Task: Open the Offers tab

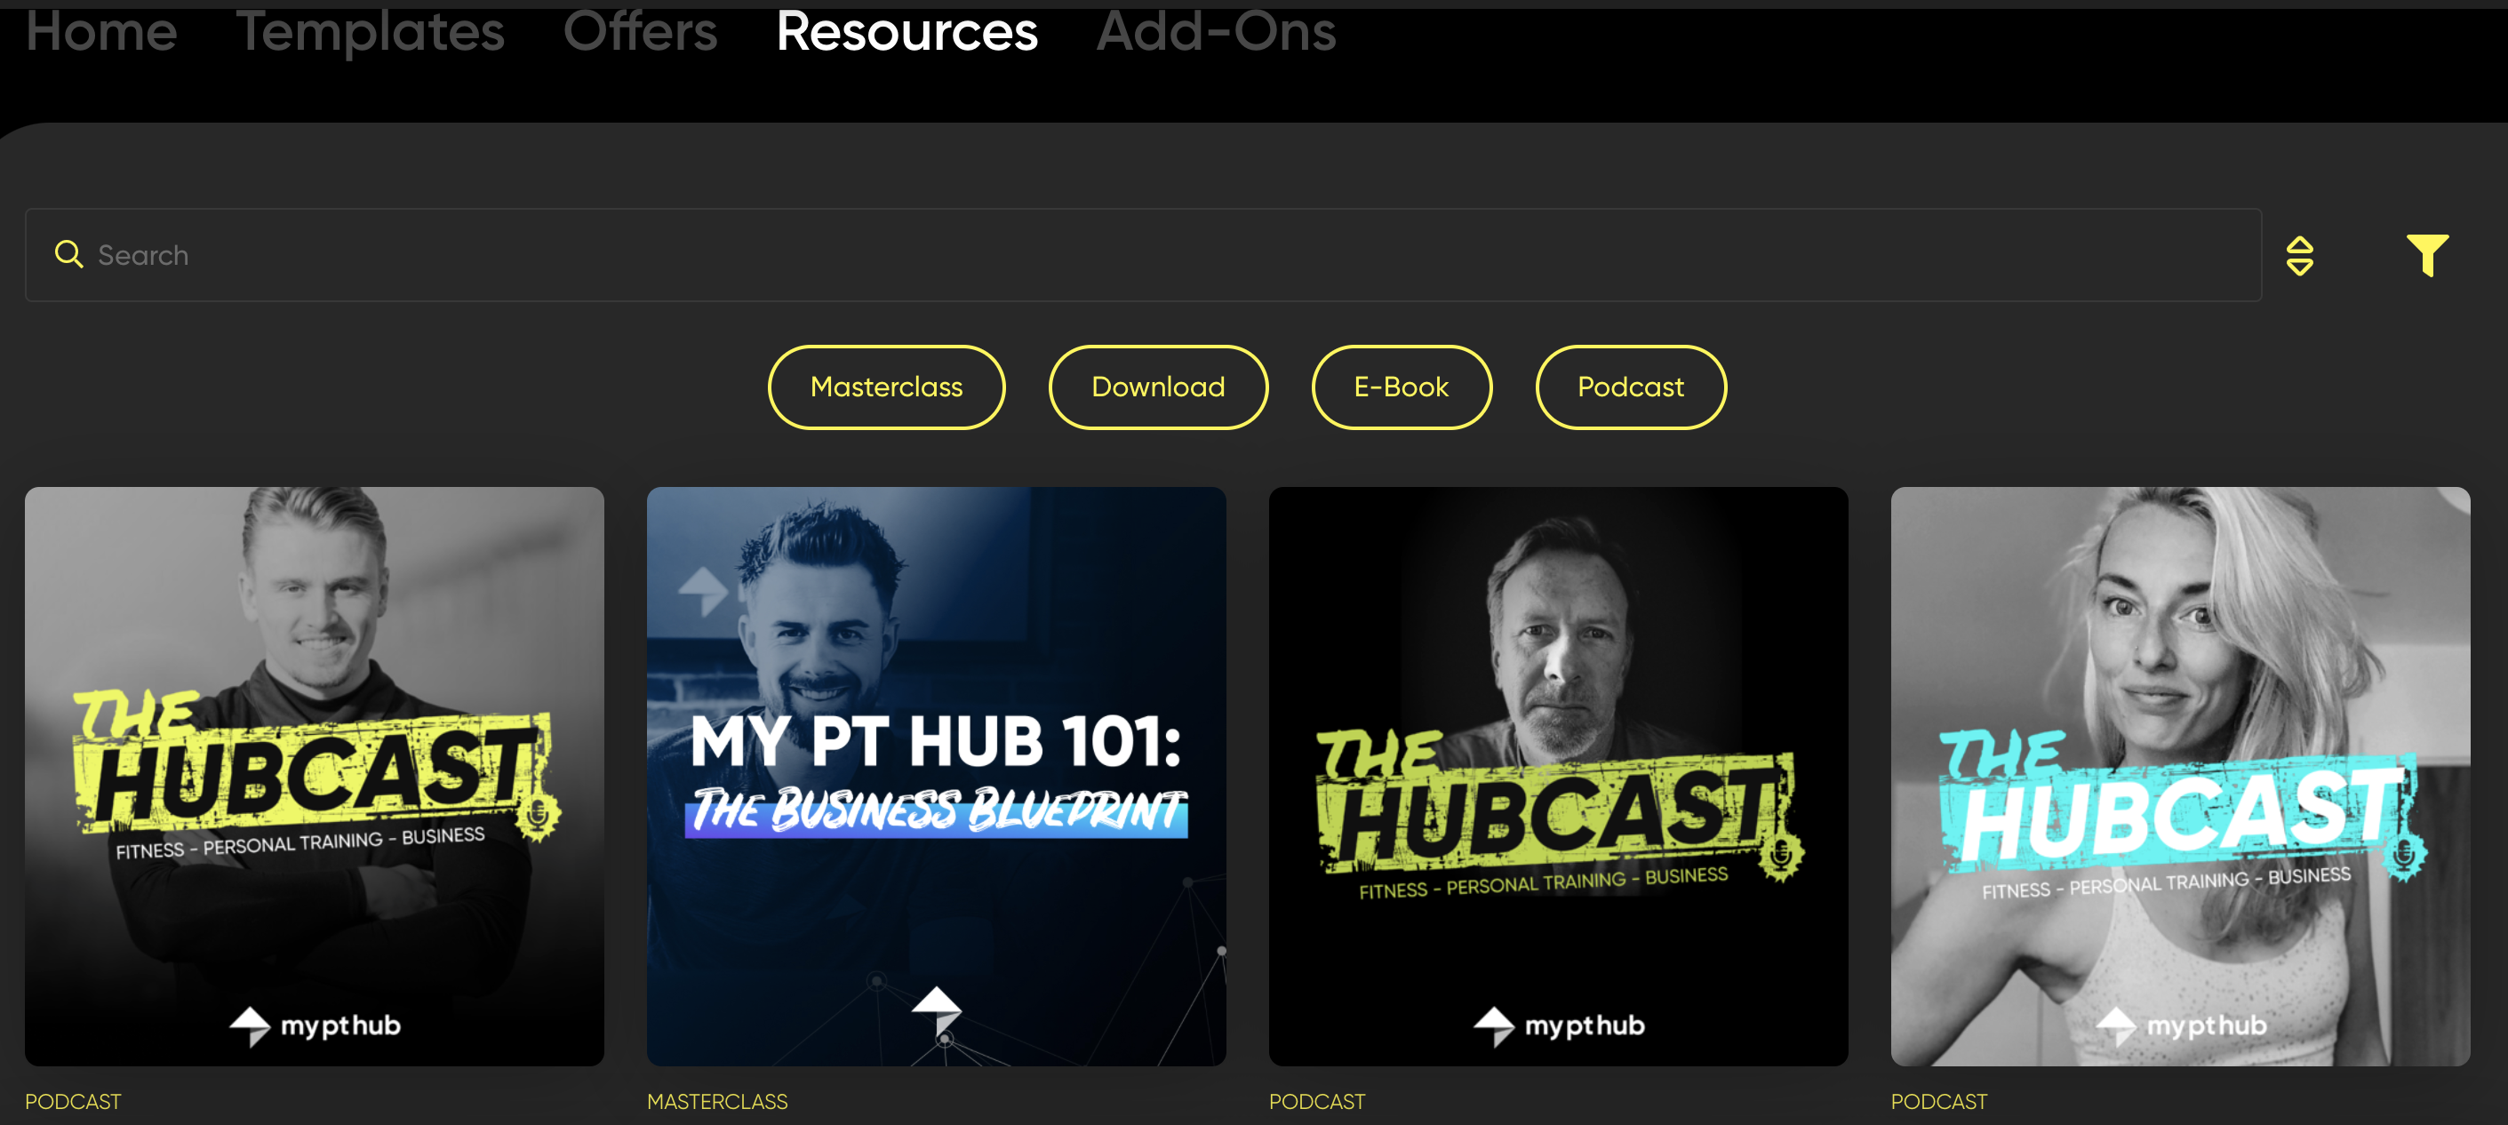Action: (640, 31)
